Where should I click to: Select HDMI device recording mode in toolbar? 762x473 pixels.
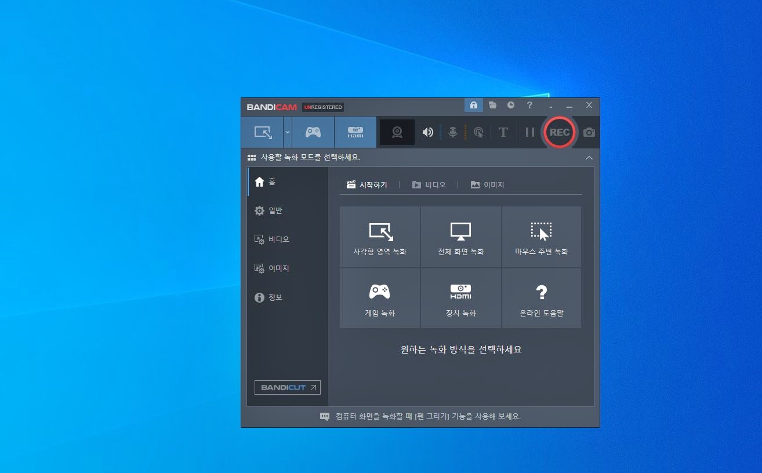pyautogui.click(x=355, y=132)
